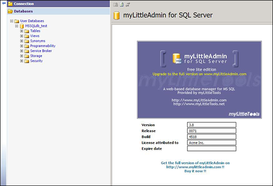Expand the Views folder

21,36
